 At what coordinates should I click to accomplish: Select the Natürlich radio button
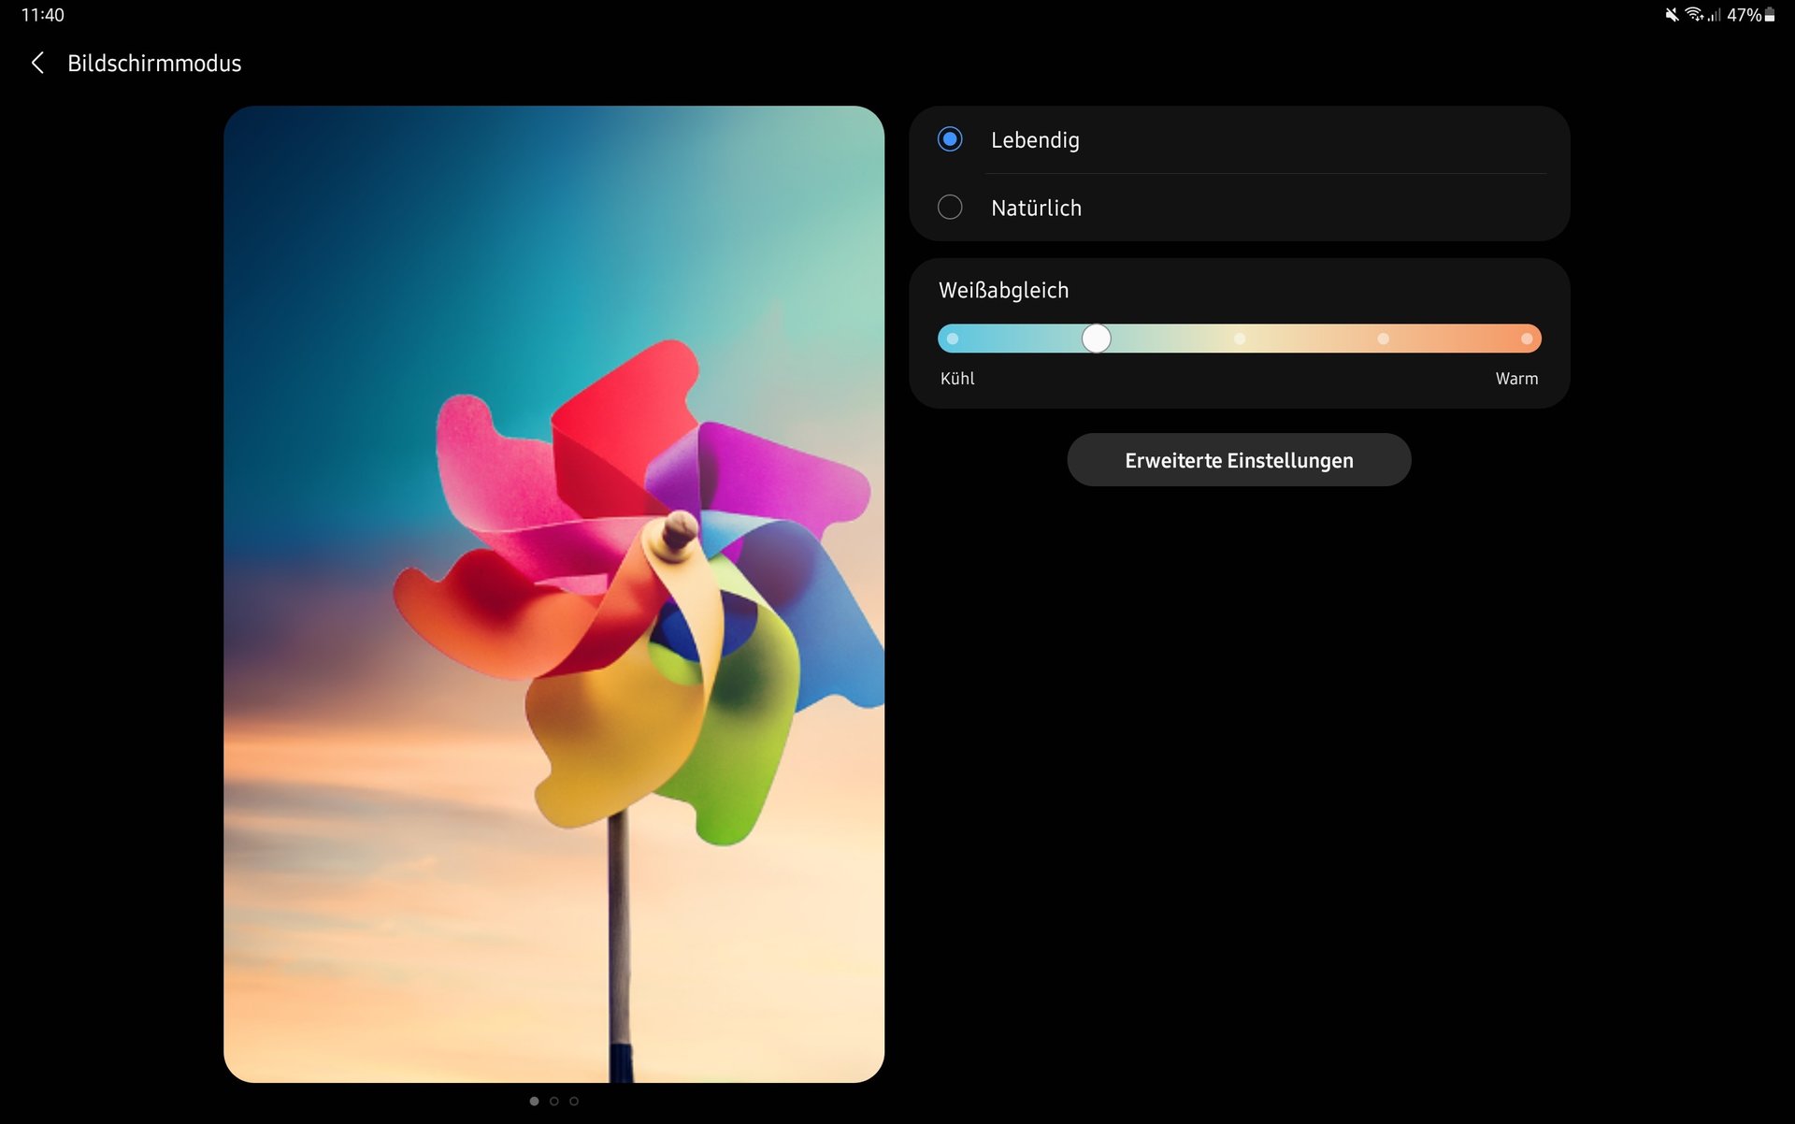tap(950, 207)
